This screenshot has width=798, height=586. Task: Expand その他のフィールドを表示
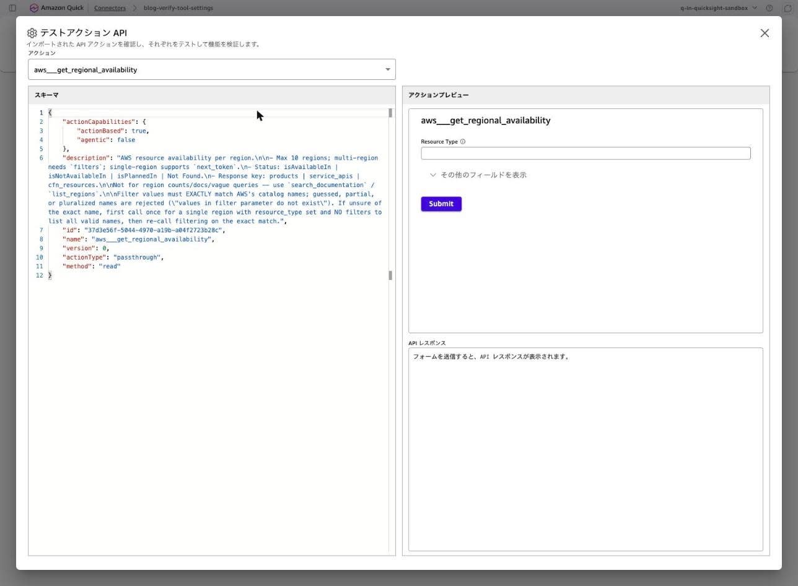(478, 175)
